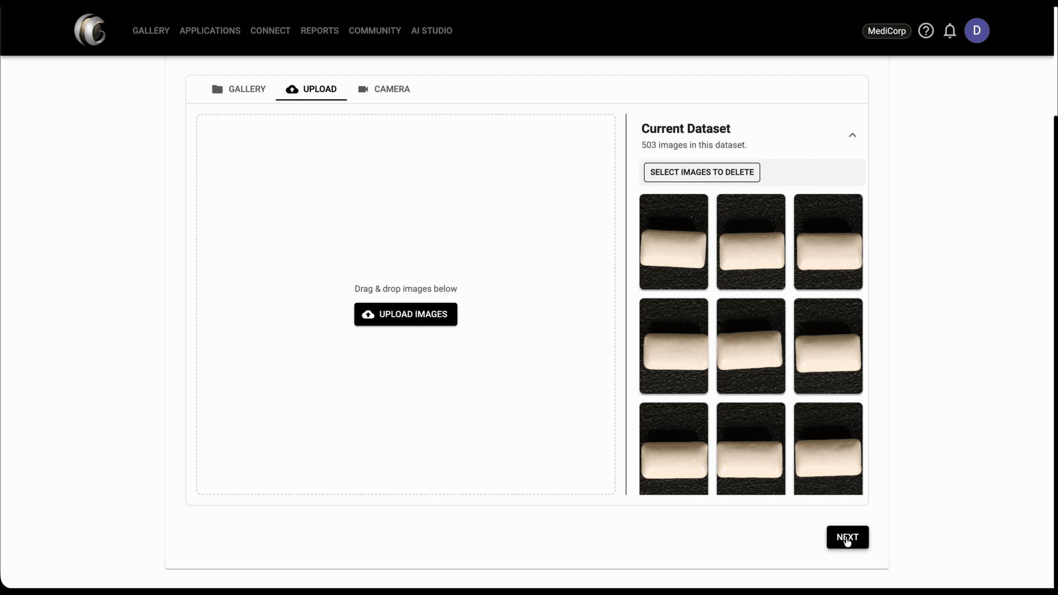Screen dimensions: 1058x595
Task: Select the first dataset image thumbnail
Action: pyautogui.click(x=673, y=242)
